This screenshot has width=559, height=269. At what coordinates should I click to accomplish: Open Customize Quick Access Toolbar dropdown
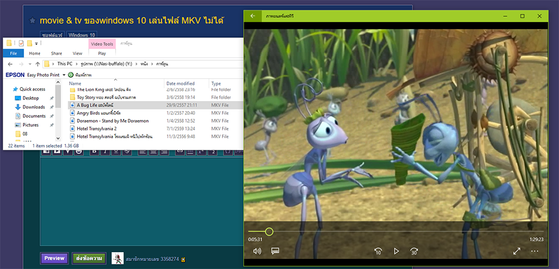coord(36,44)
